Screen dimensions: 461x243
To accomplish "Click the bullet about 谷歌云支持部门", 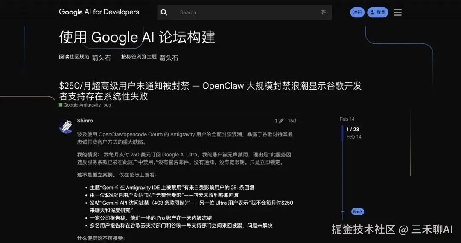I will coord(181,226).
